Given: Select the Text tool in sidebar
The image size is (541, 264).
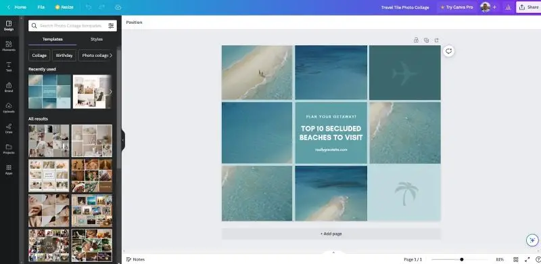Looking at the screenshot, I should coord(9,67).
